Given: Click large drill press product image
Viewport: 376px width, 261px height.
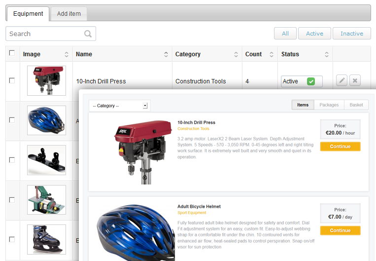Looking at the screenshot, I should click(143, 152).
